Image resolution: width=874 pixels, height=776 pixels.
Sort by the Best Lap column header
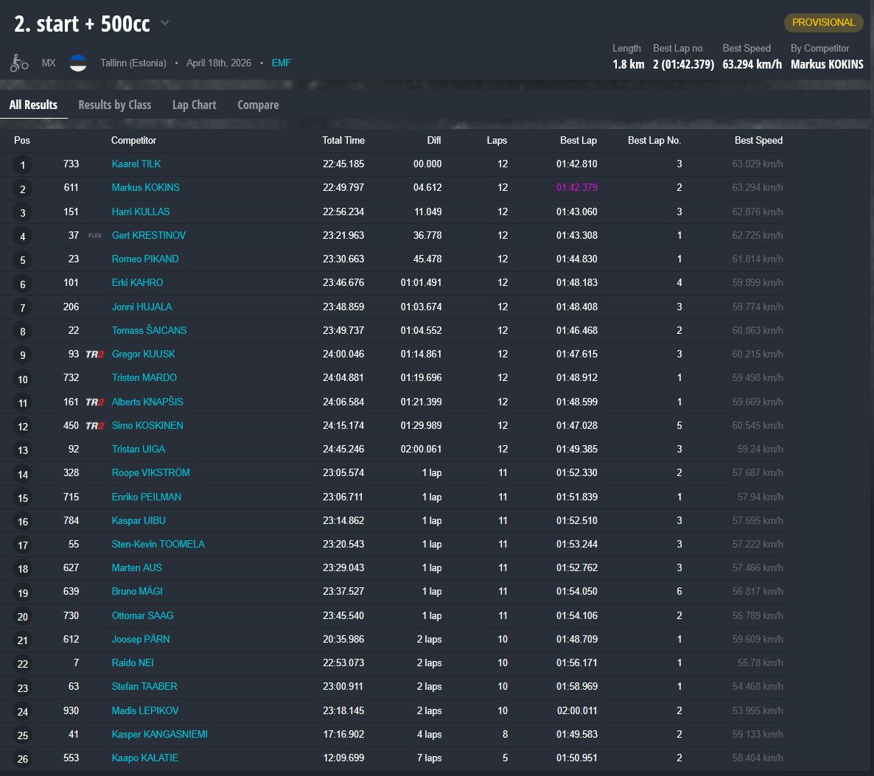pos(578,140)
